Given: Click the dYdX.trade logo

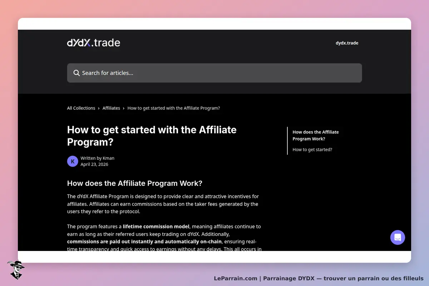Looking at the screenshot, I should pyautogui.click(x=94, y=43).
